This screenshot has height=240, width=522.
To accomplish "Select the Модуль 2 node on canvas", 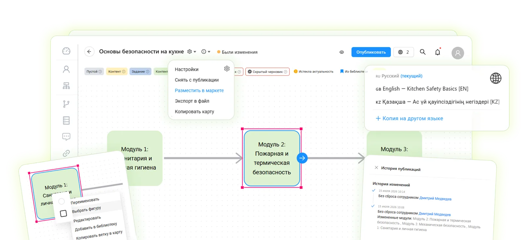I will [x=271, y=158].
